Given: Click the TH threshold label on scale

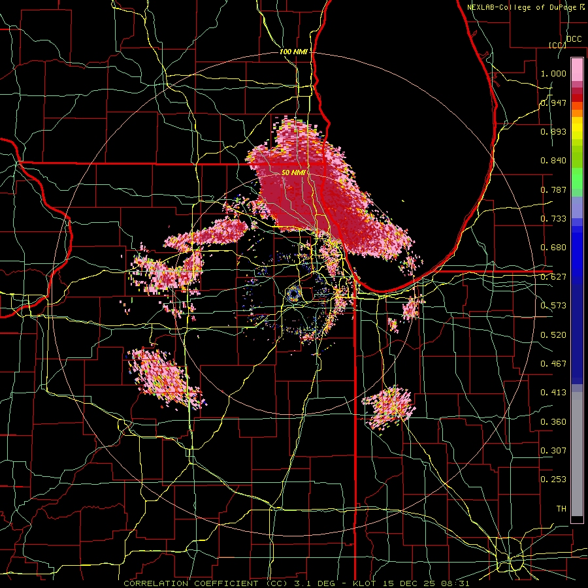Looking at the screenshot, I should 561,509.
